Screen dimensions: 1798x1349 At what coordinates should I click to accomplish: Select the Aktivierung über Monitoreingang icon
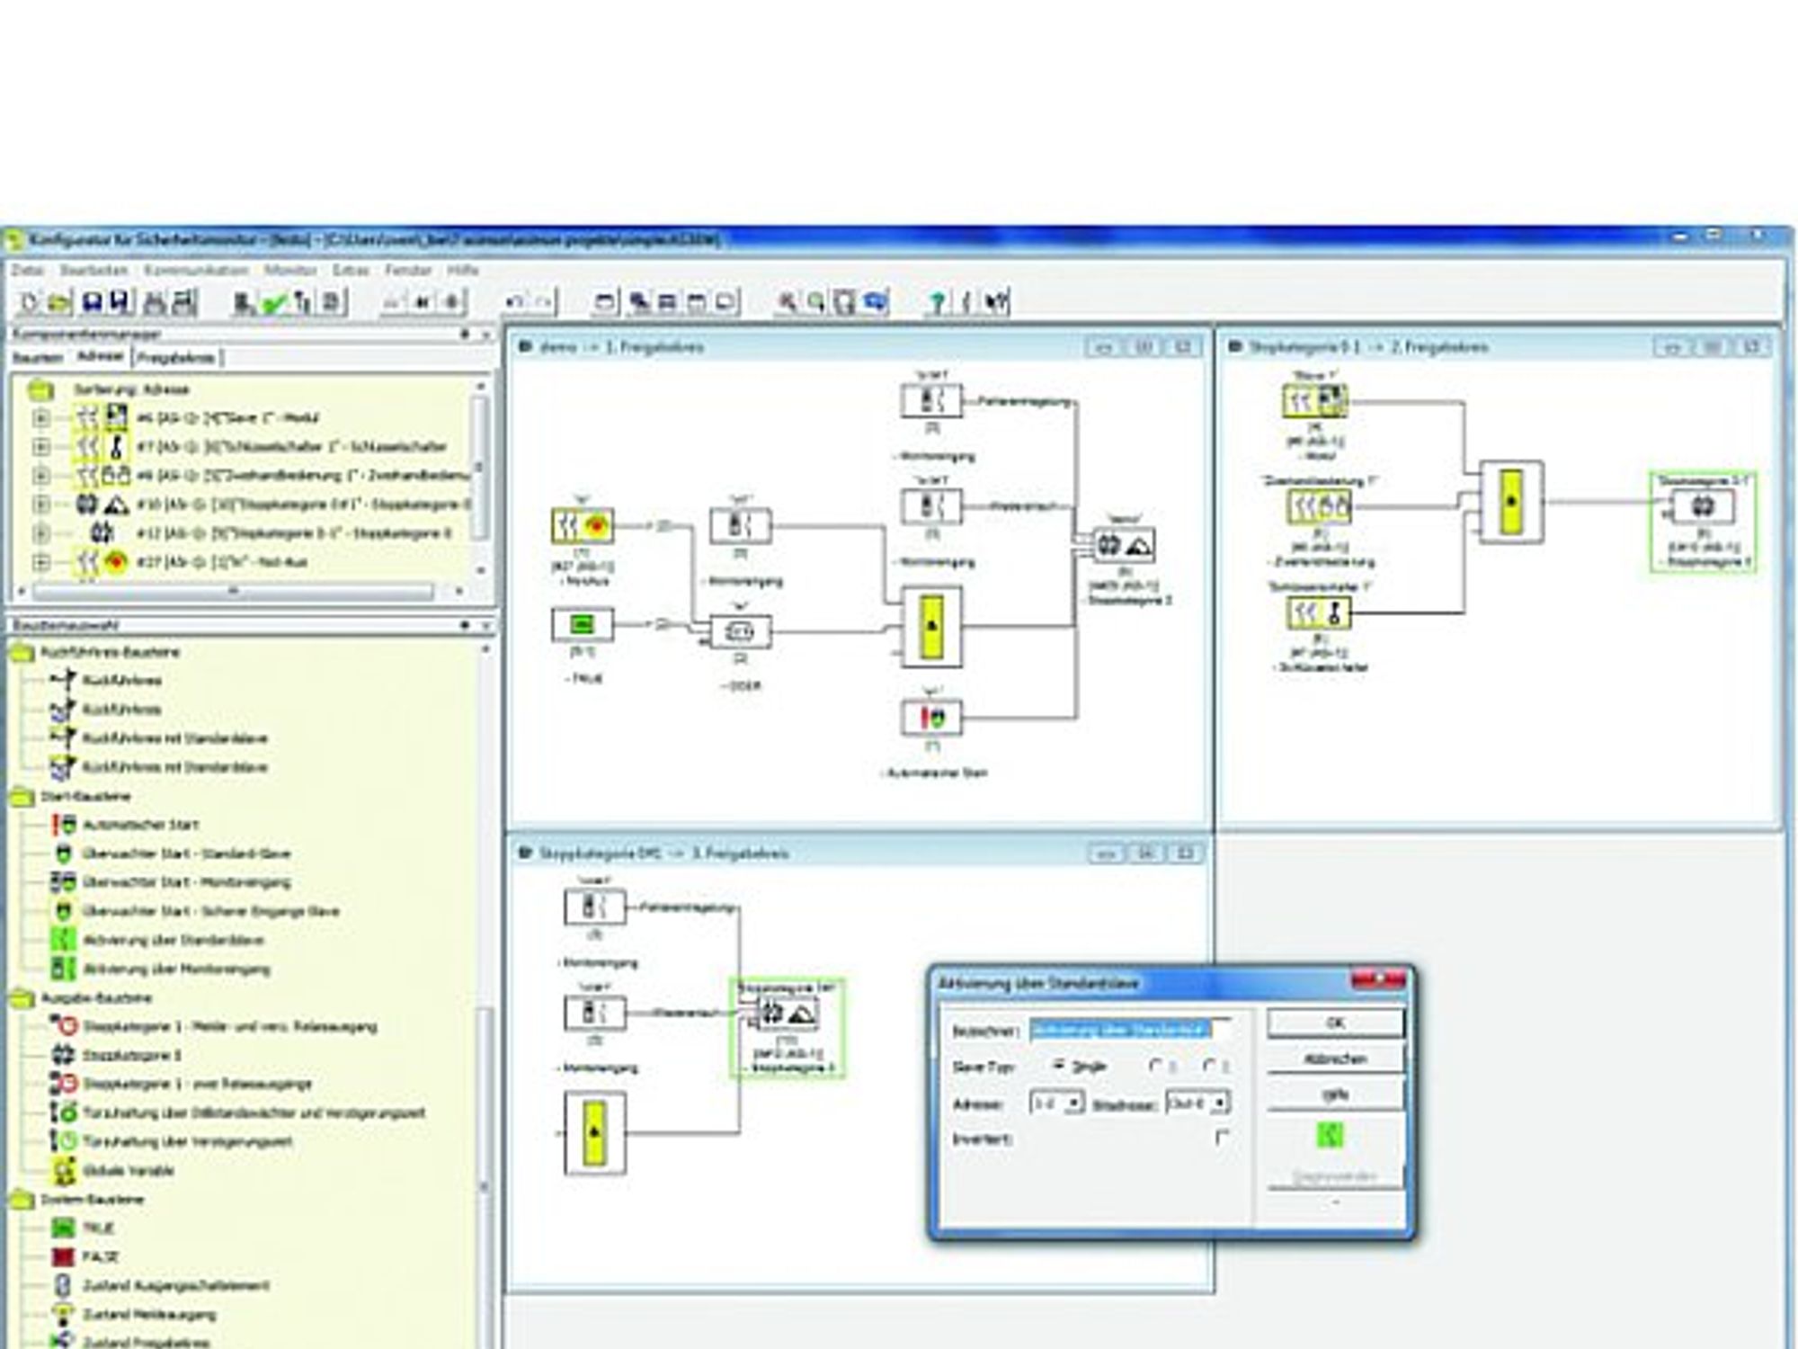pos(63,969)
